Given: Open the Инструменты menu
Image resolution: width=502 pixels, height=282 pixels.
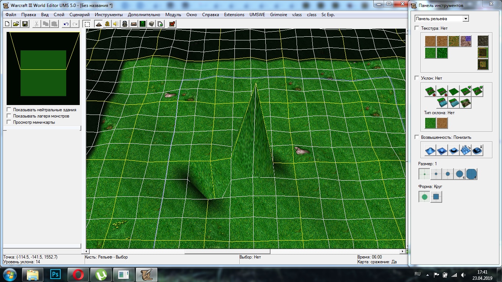Looking at the screenshot, I should tap(109, 15).
